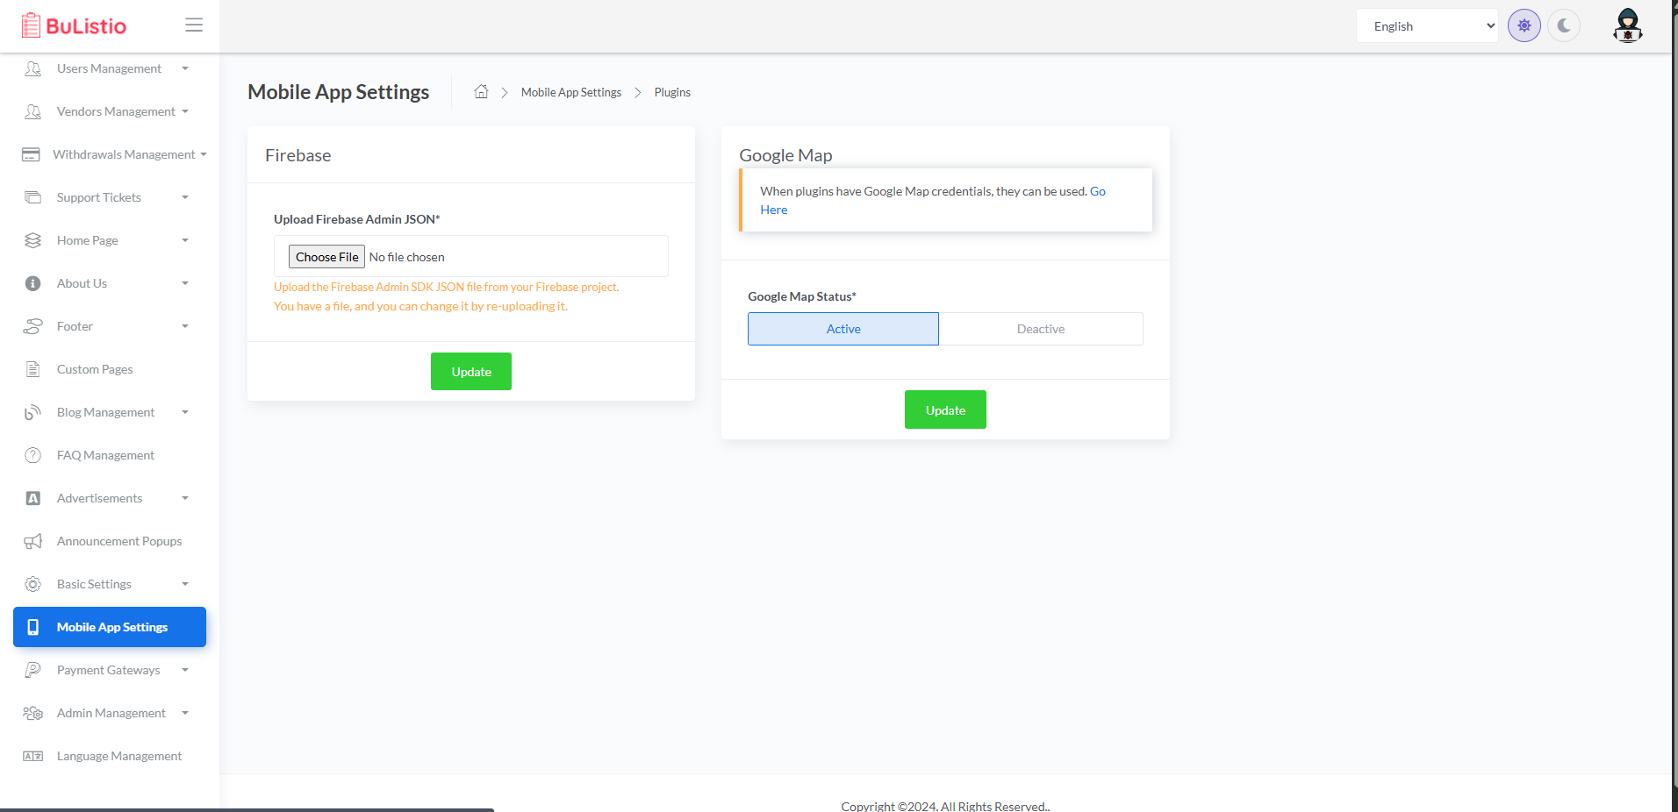Click Mobile App Settings breadcrumb link
The width and height of the screenshot is (1678, 812).
[571, 92]
